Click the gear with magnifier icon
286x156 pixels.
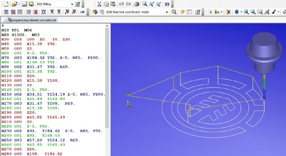coord(174,12)
